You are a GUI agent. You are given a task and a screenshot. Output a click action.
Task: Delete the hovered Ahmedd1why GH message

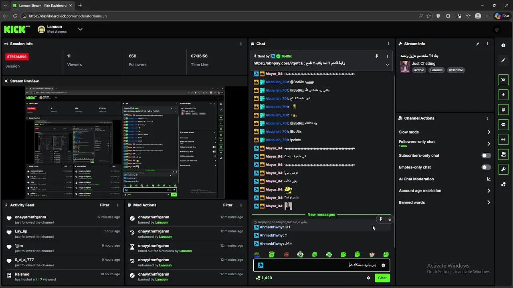389,219
